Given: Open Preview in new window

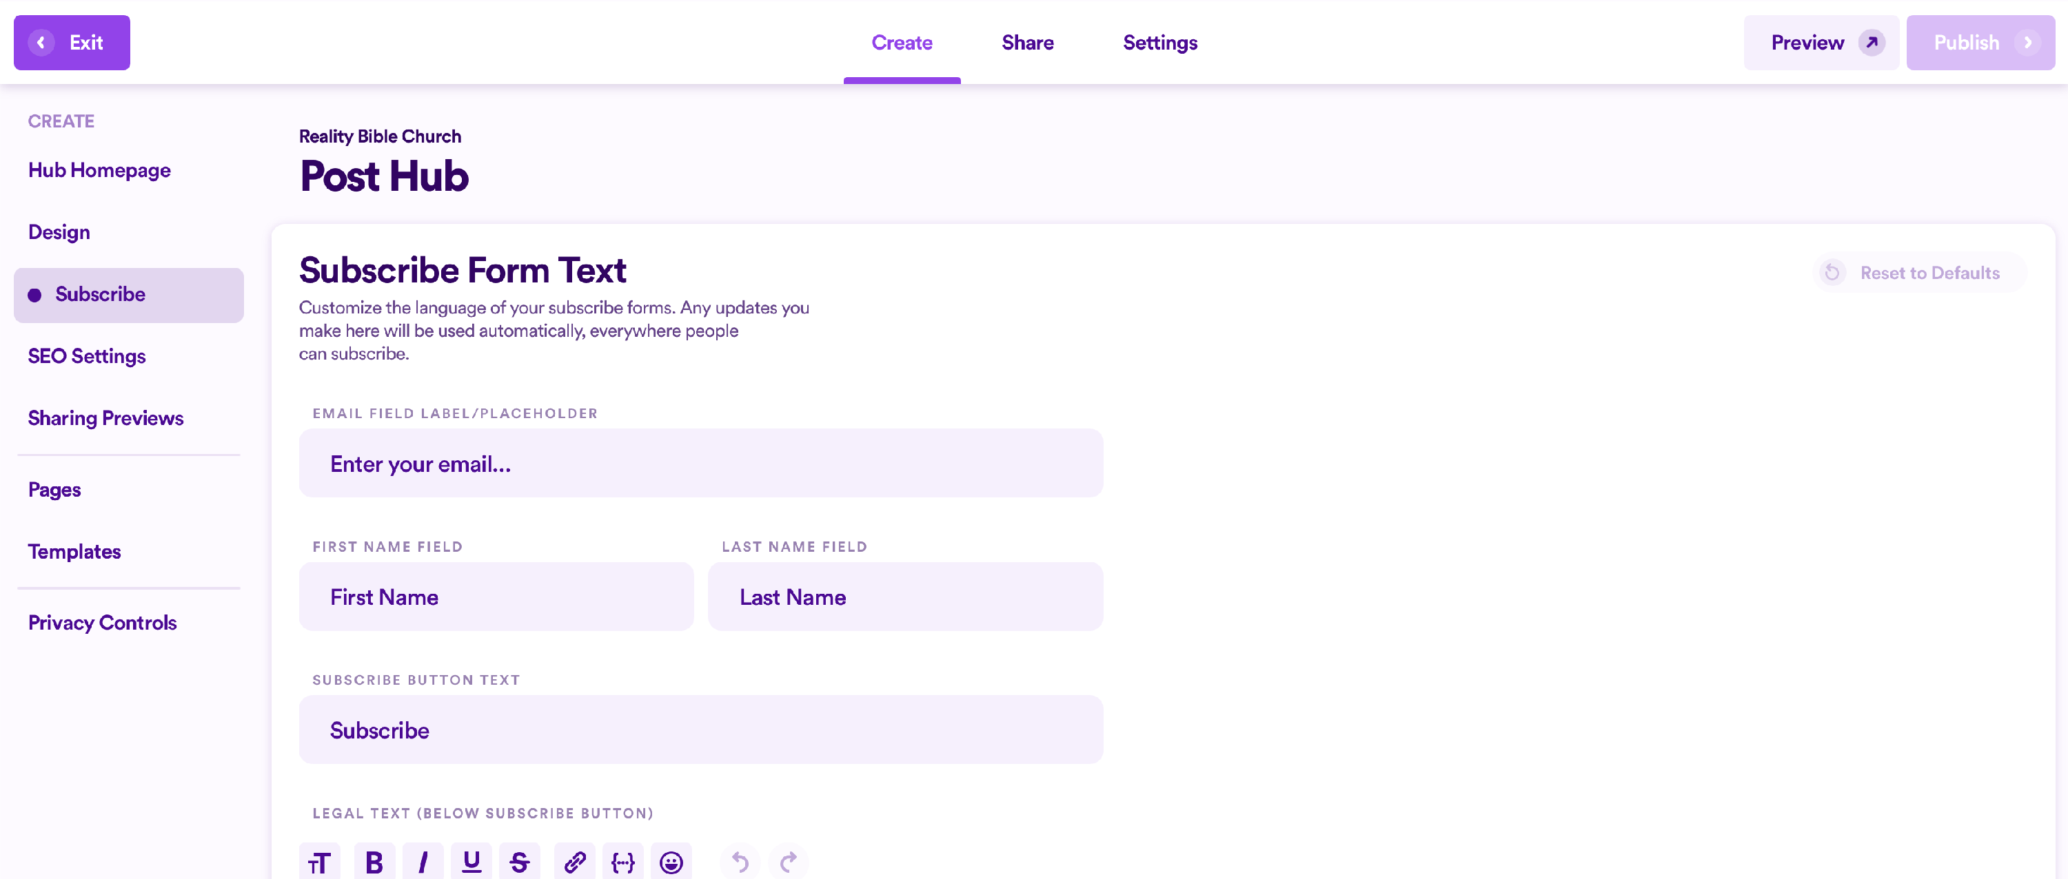Looking at the screenshot, I should point(1821,43).
